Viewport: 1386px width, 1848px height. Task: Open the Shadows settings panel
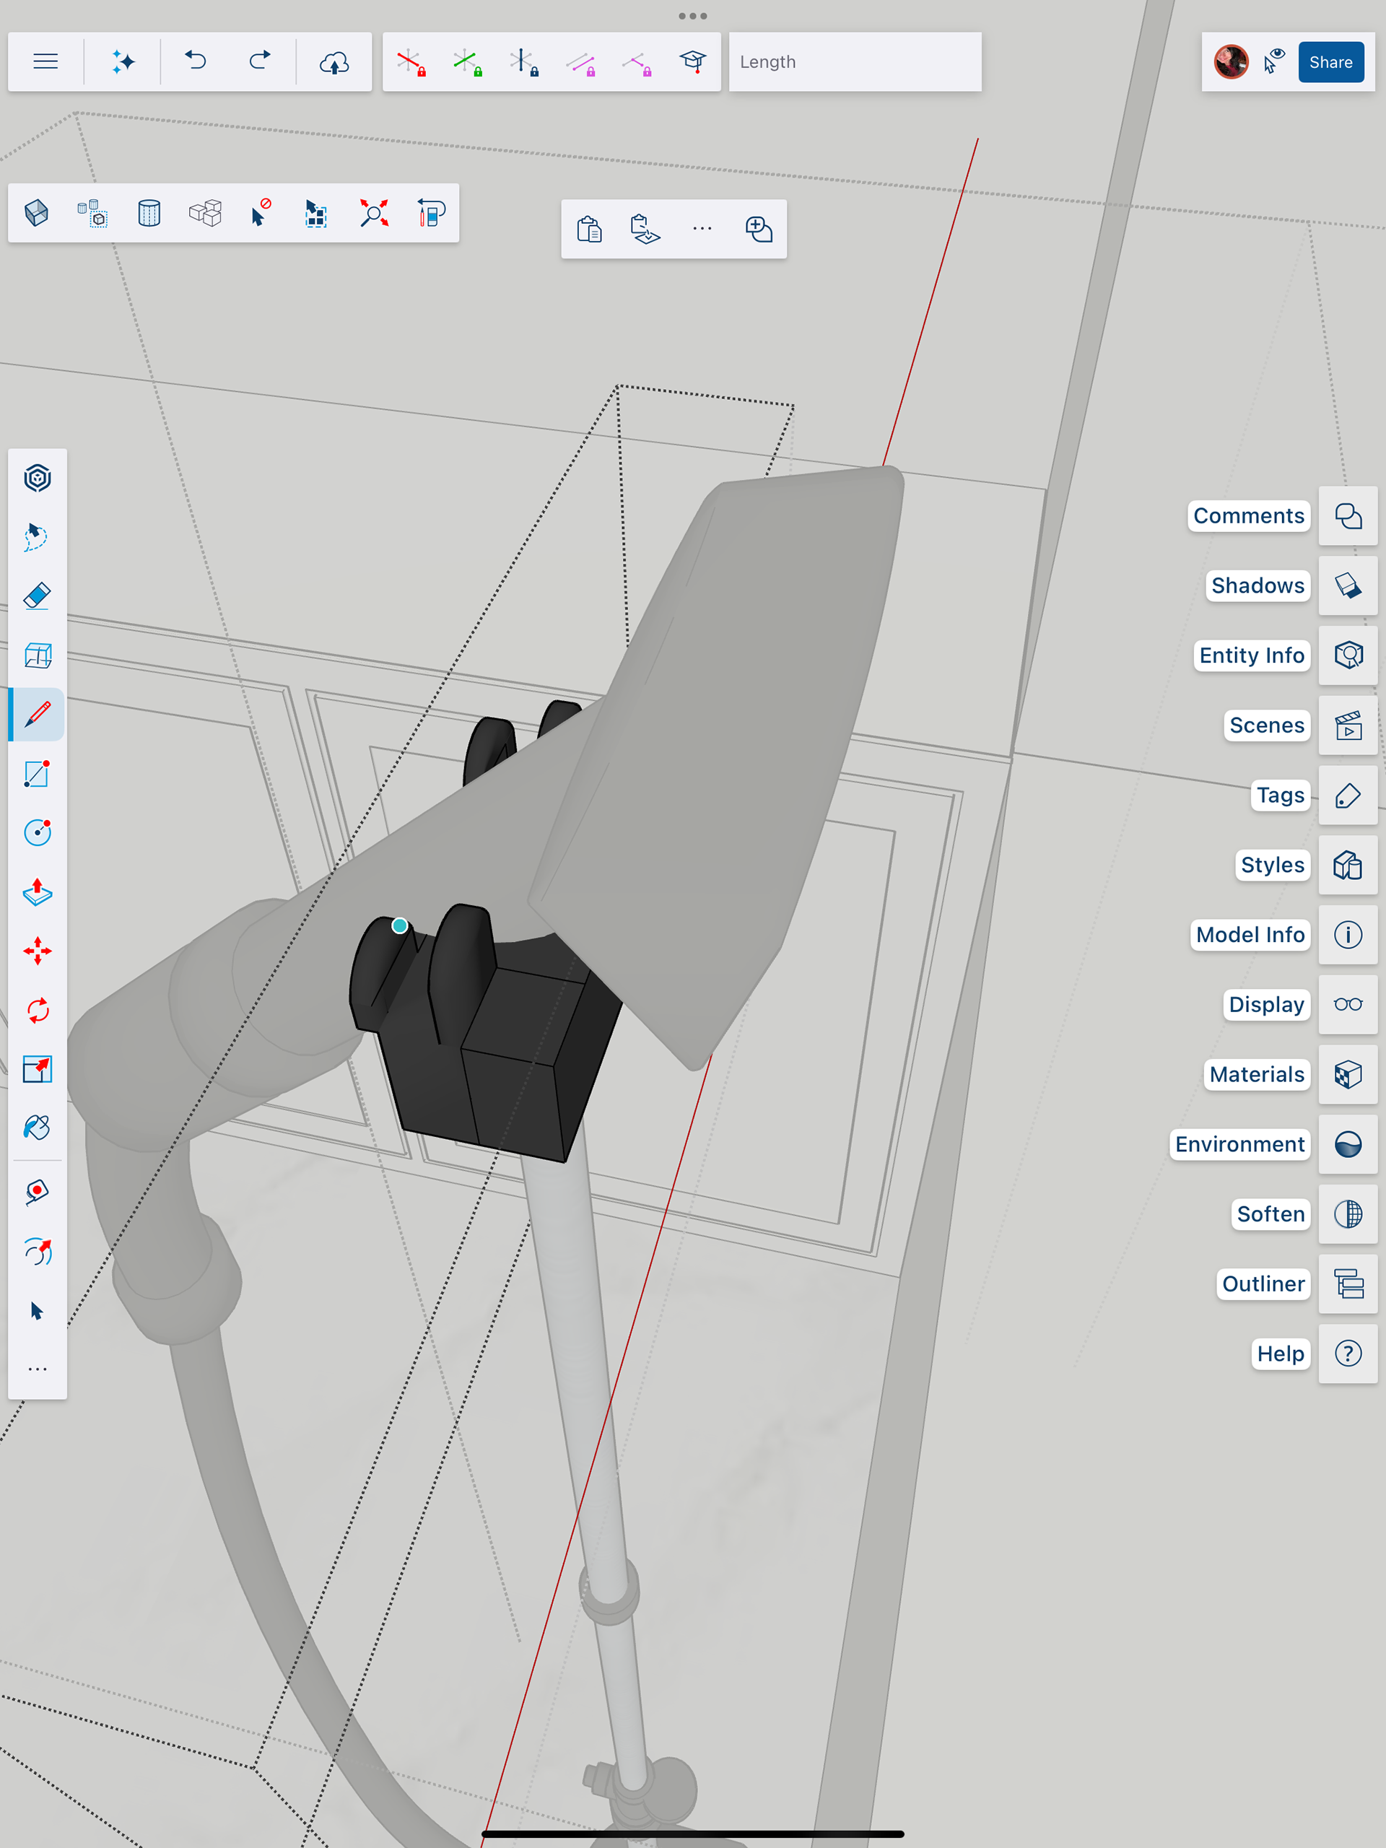(1348, 585)
